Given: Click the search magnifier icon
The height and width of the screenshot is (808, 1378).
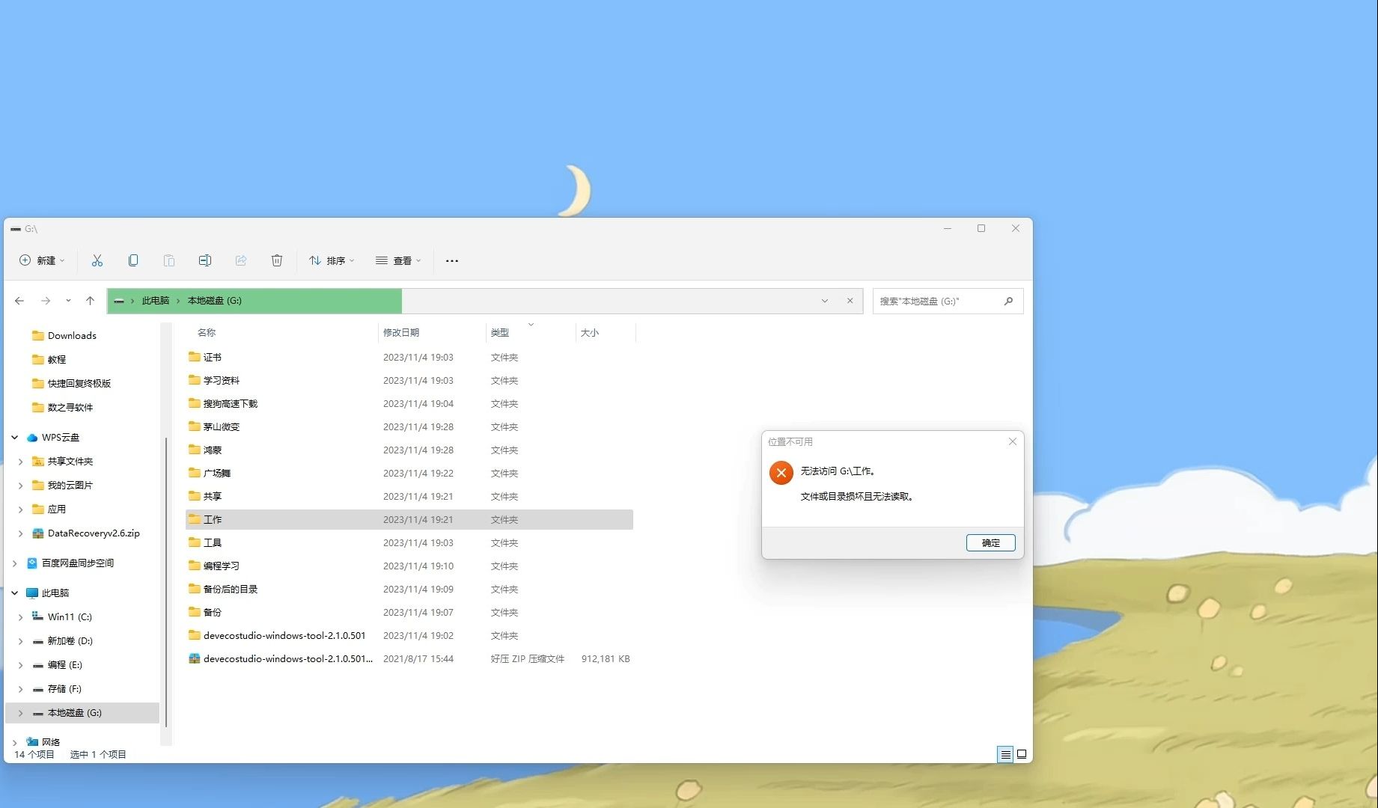Looking at the screenshot, I should click(1008, 301).
